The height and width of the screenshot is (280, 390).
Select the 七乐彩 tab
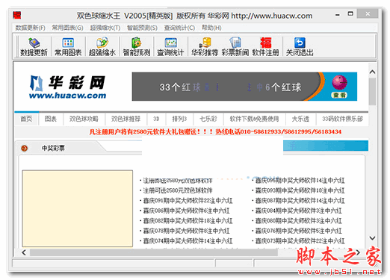pyautogui.click(x=208, y=119)
